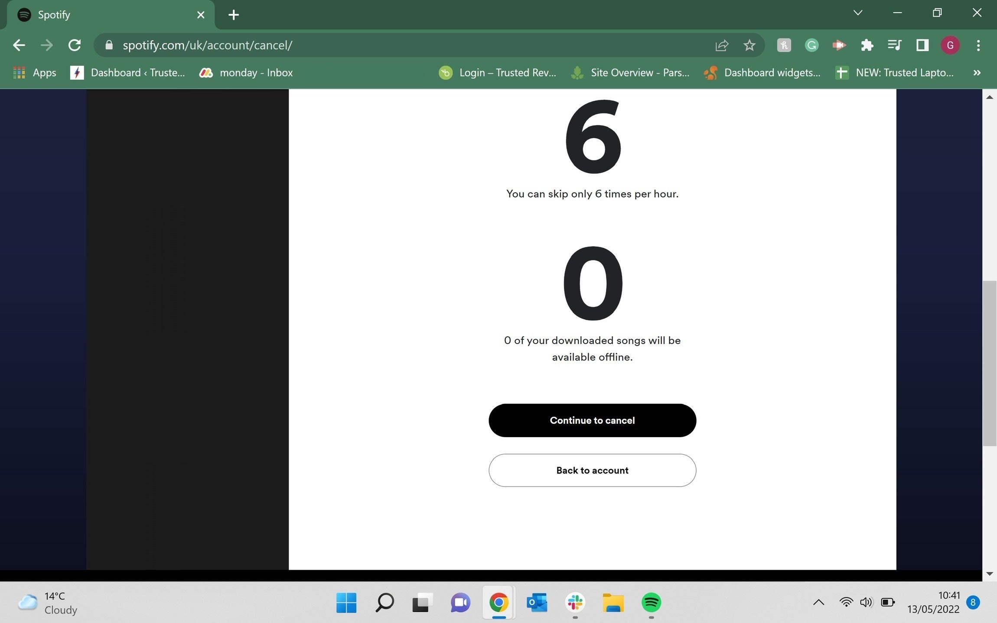Open the Login – Trusted Rev... bookmark
The width and height of the screenshot is (997, 623).
tap(498, 72)
